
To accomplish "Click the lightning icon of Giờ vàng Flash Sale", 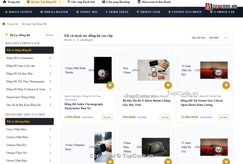I will (x=69, y=2).
